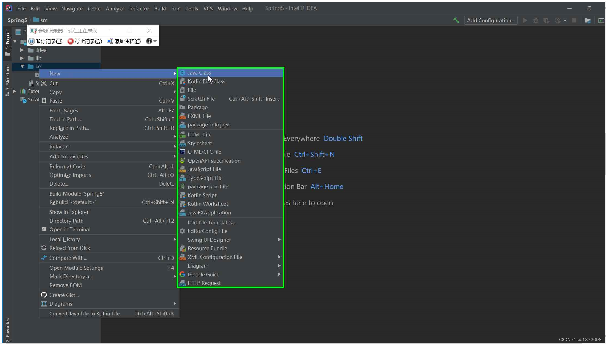This screenshot has height=344, width=606.
Task: Collapse the src folder
Action: point(22,66)
